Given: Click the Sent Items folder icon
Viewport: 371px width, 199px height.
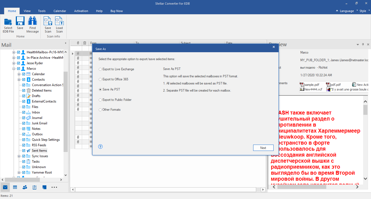Looking at the screenshot, I should pyautogui.click(x=28, y=151).
